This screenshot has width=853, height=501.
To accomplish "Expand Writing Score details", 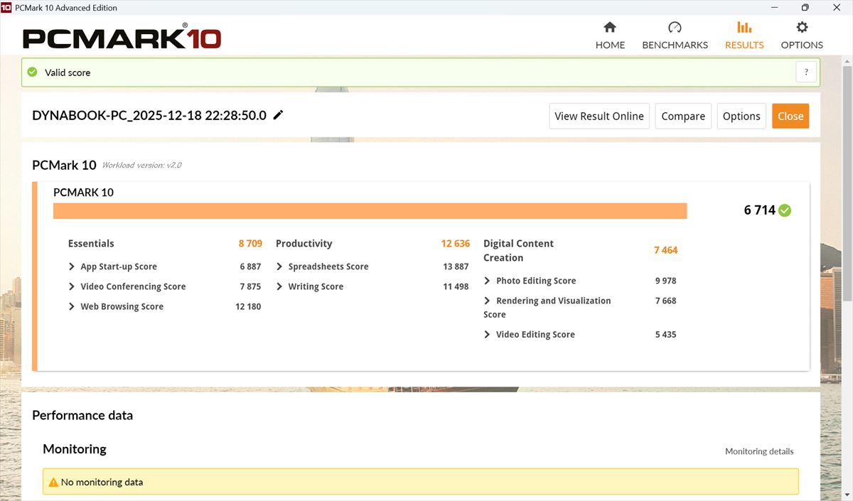I will pyautogui.click(x=279, y=286).
